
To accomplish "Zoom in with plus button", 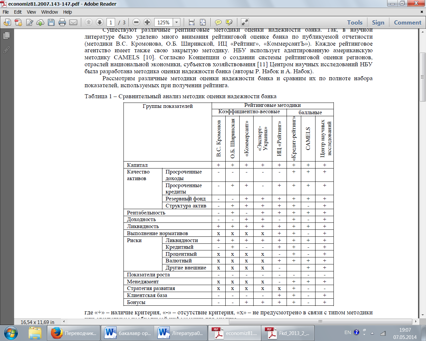I will point(147,22).
